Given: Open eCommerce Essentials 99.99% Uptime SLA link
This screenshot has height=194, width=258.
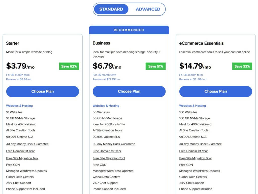Looking at the screenshot, I should 193,137.
